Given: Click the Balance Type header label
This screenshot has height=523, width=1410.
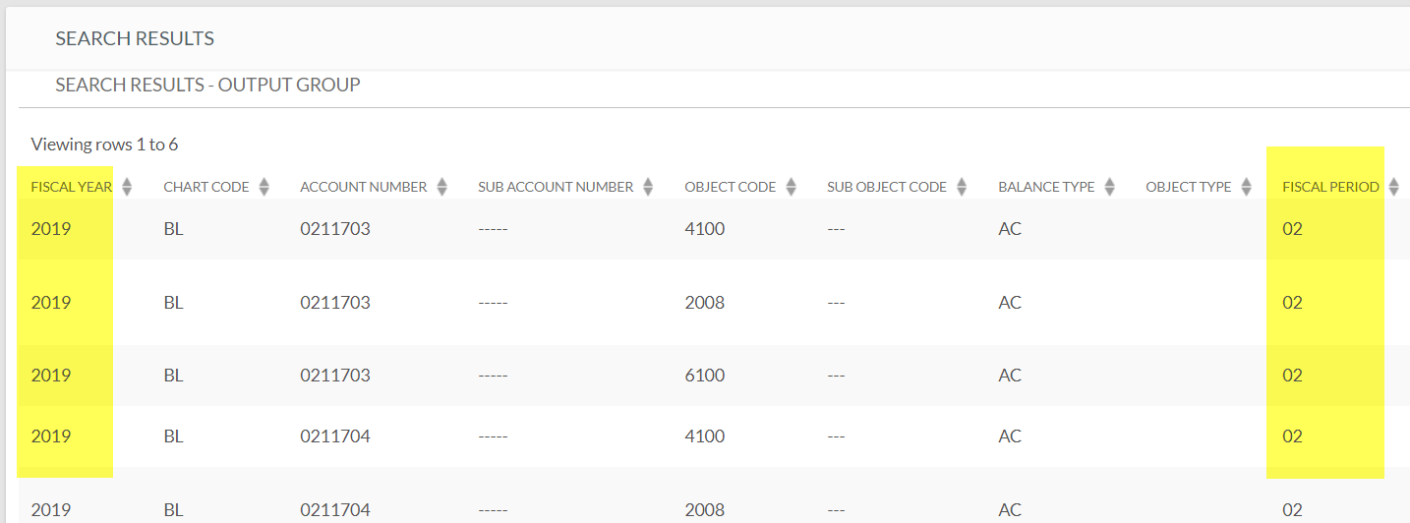Looking at the screenshot, I should [1045, 187].
